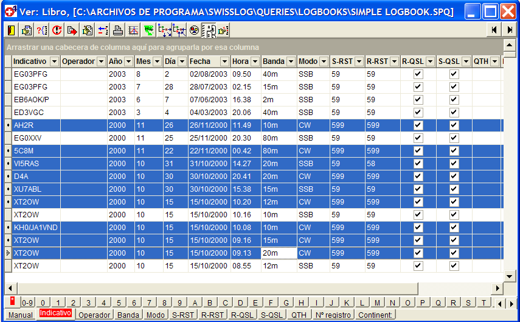Open the Indicativo column filter dropdown
520x322 pixels.
click(54, 61)
